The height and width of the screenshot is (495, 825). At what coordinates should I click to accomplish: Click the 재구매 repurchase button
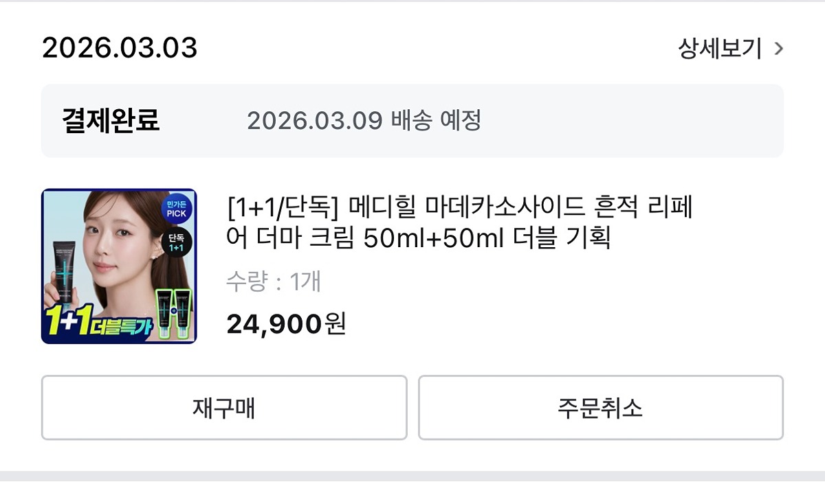pos(224,408)
